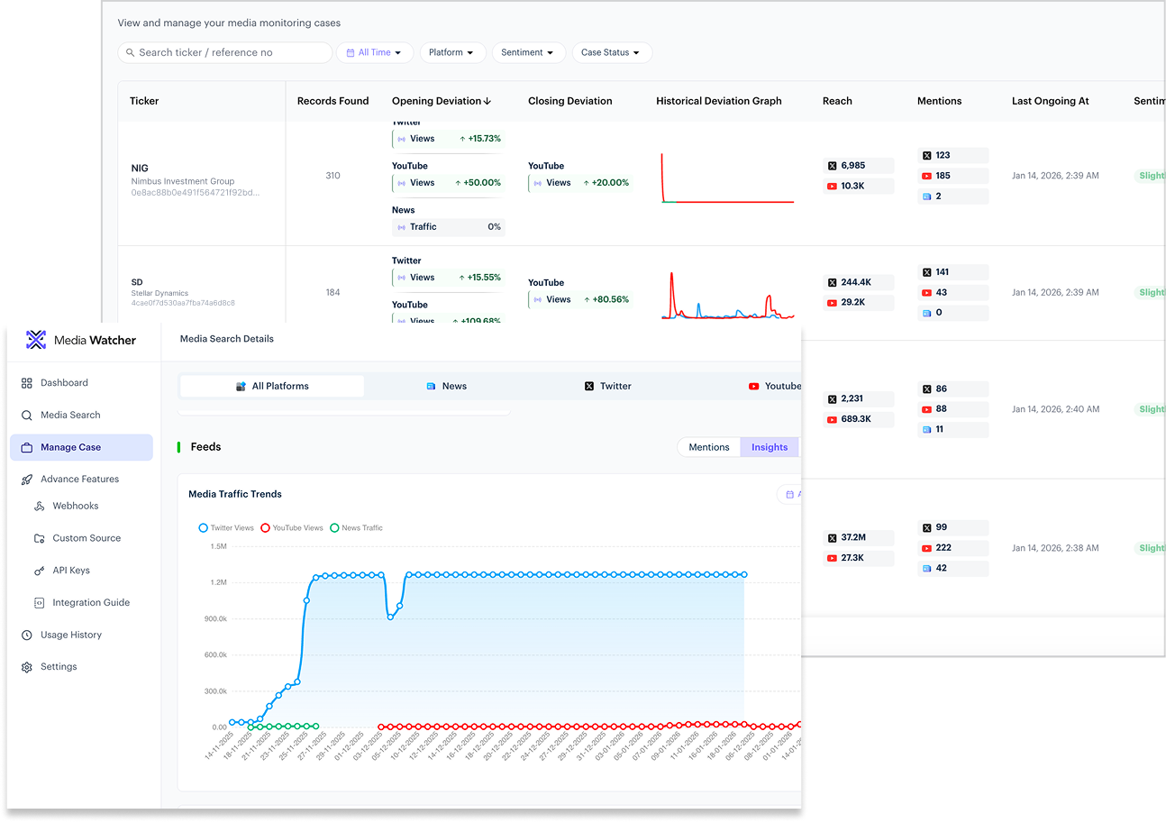
Task: Open the API Keys page
Action: (x=70, y=571)
